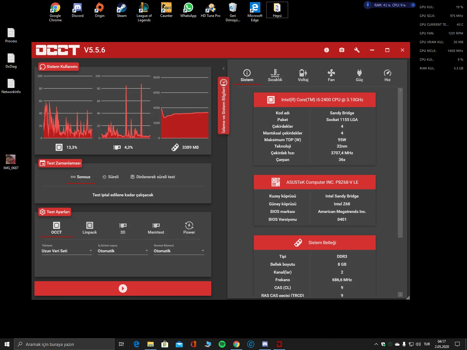Screen dimensions: 467x350
Task: Click the RAM/CPU booster widget at top
Action: [x=390, y=5]
